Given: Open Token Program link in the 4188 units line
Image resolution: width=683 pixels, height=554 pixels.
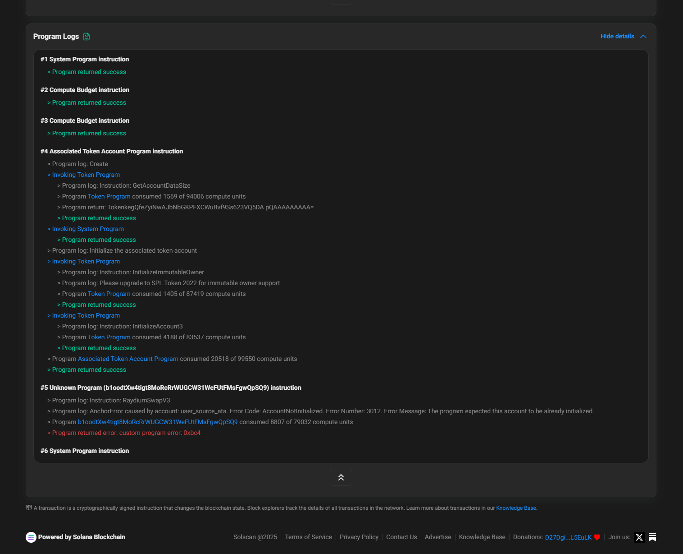Looking at the screenshot, I should [109, 337].
